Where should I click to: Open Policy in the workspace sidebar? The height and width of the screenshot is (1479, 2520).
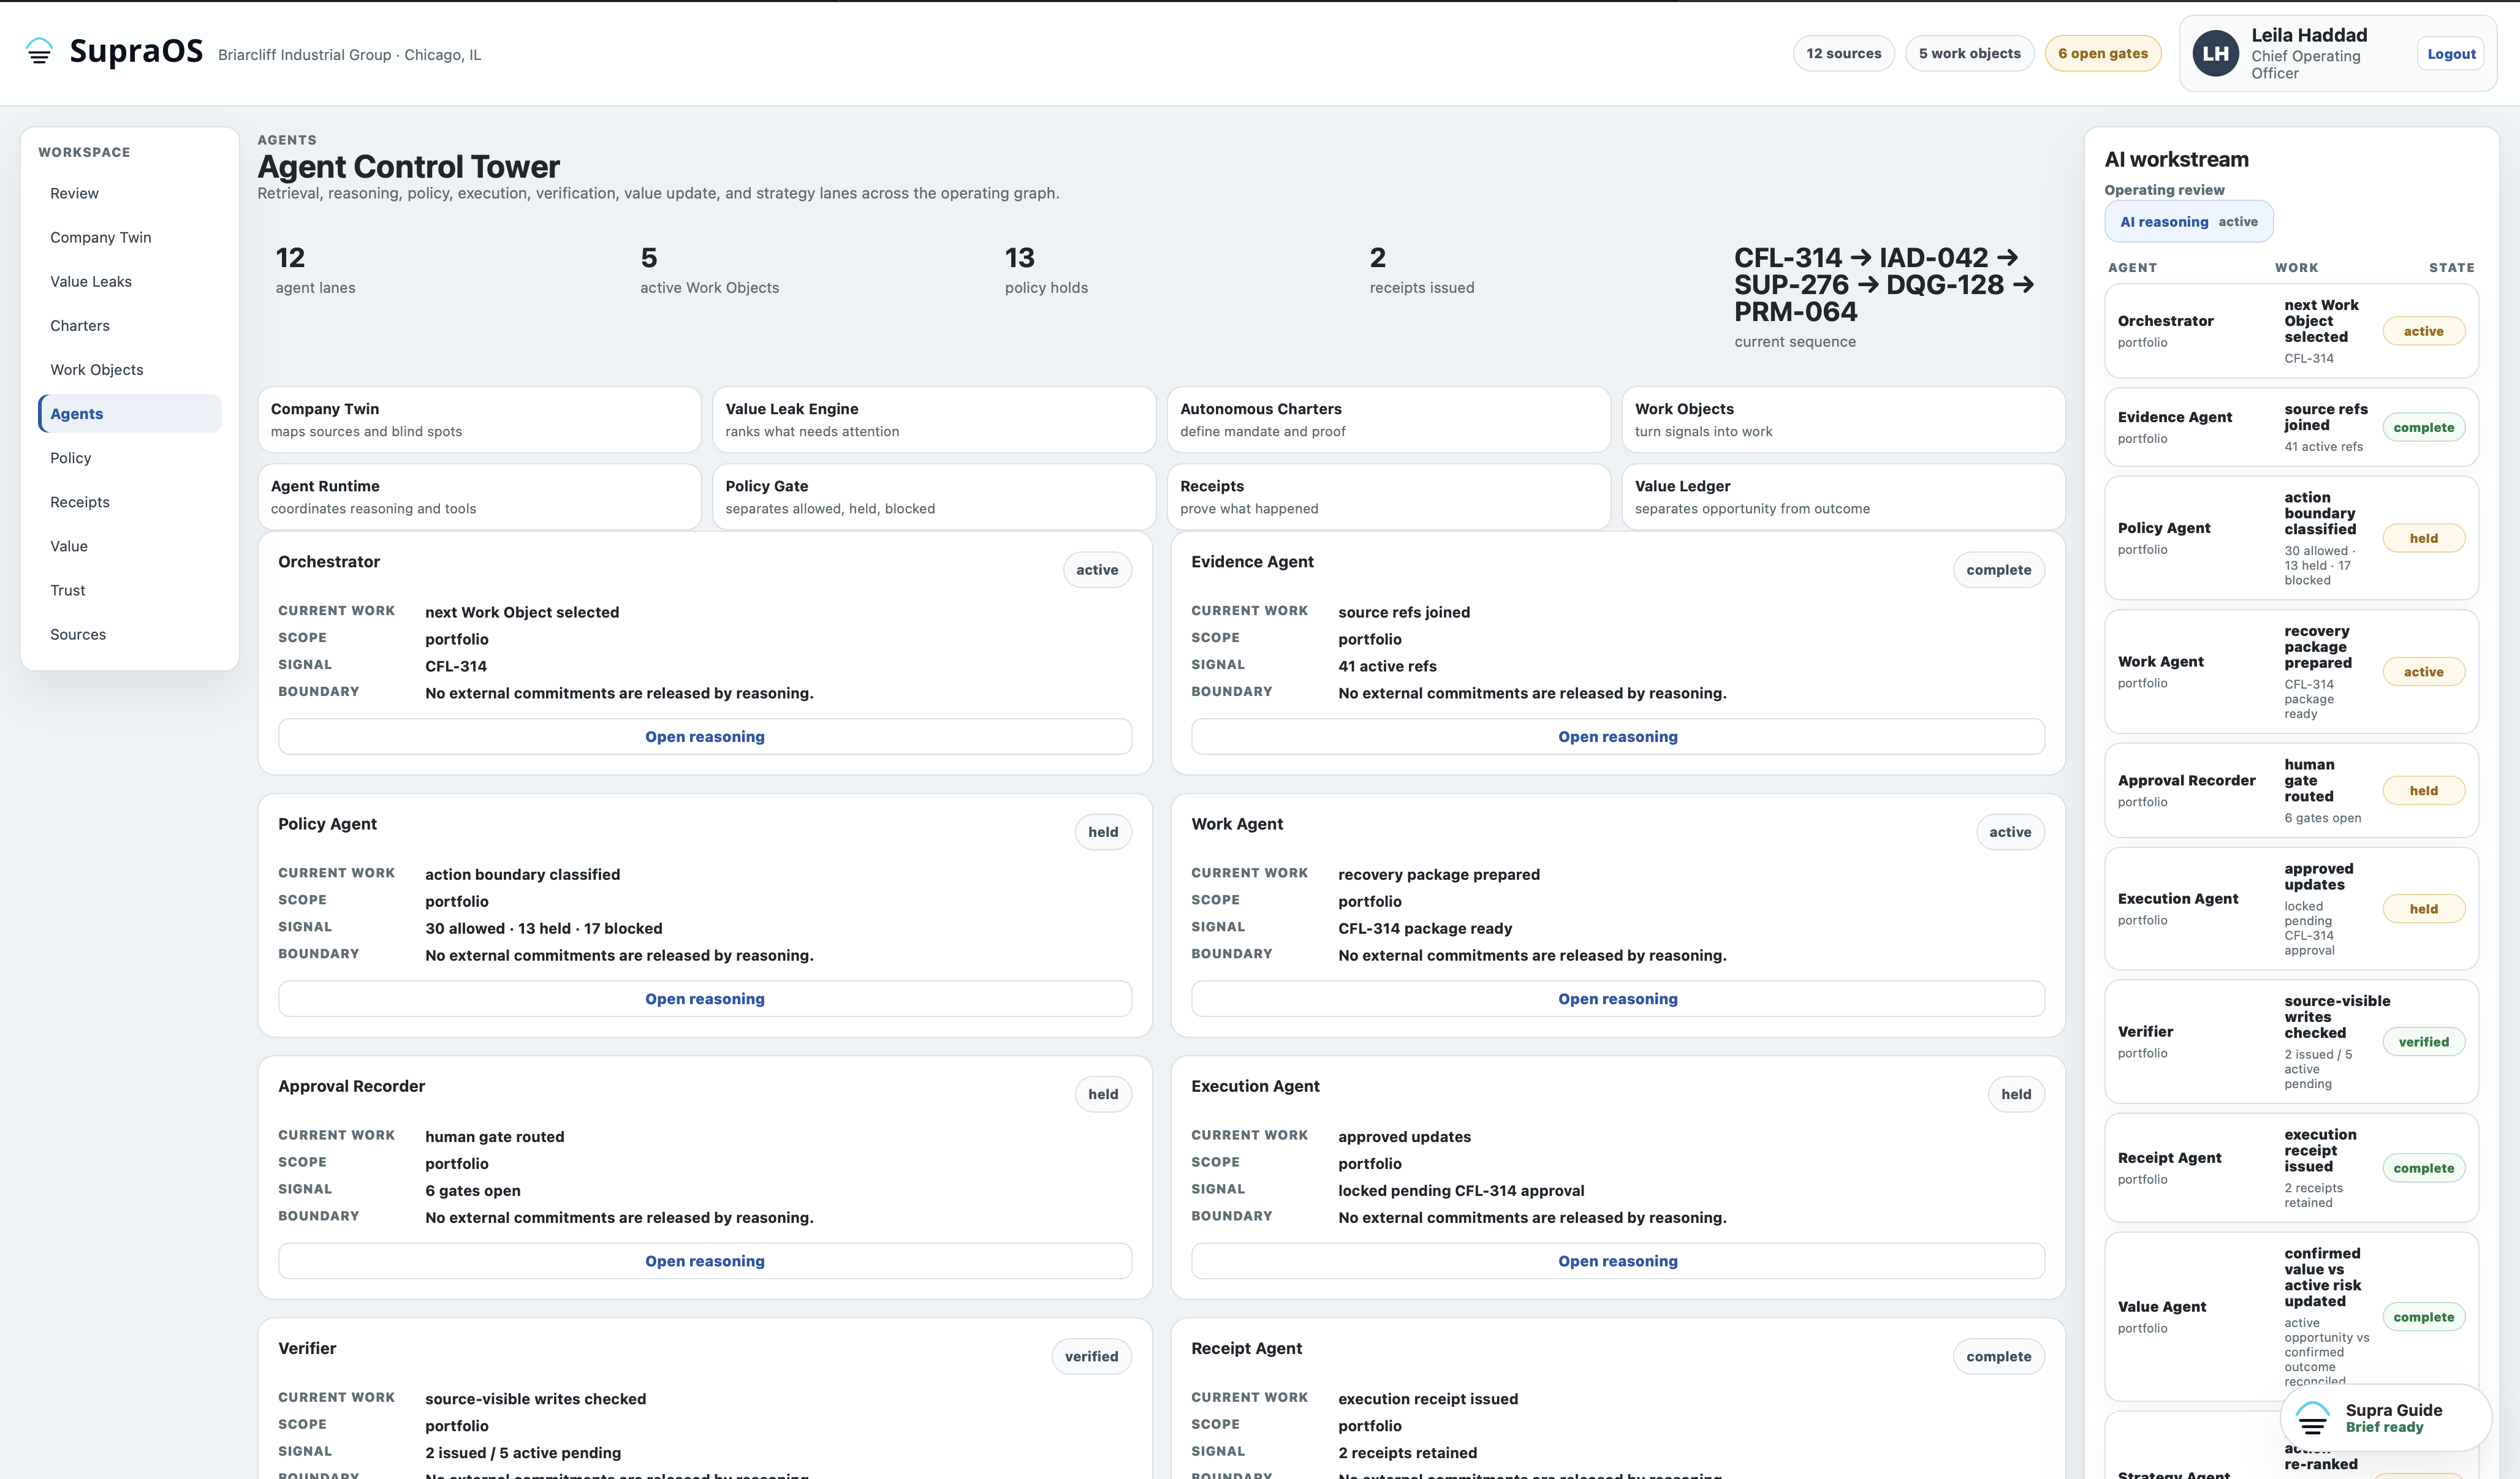tap(130, 457)
